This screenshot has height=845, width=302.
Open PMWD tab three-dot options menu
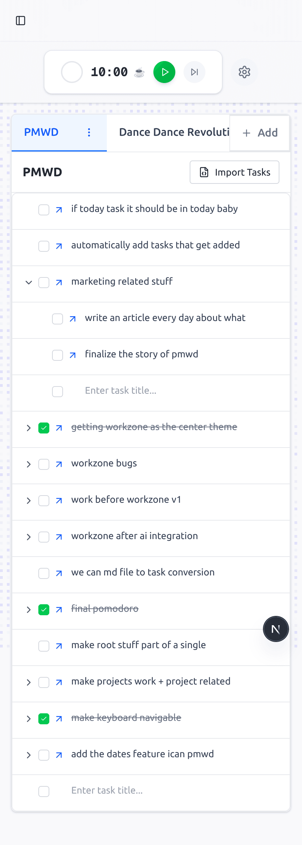[x=89, y=132]
